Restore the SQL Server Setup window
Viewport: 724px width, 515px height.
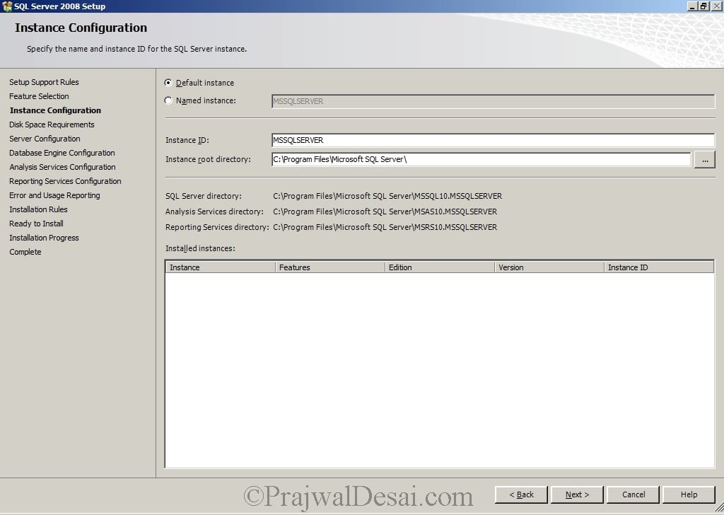[x=703, y=6]
